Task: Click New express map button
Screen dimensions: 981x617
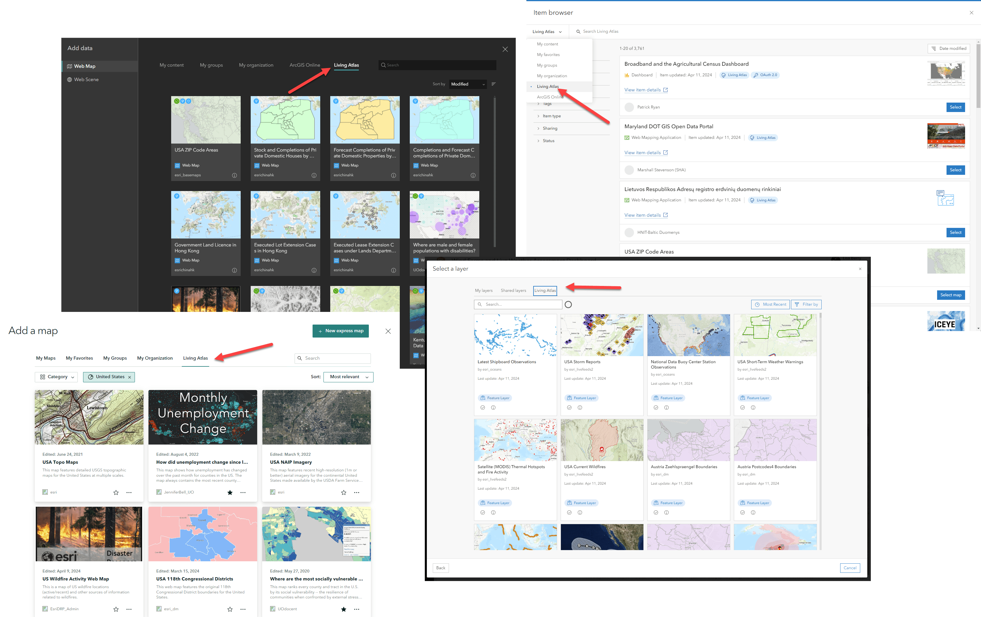Action: click(x=340, y=331)
